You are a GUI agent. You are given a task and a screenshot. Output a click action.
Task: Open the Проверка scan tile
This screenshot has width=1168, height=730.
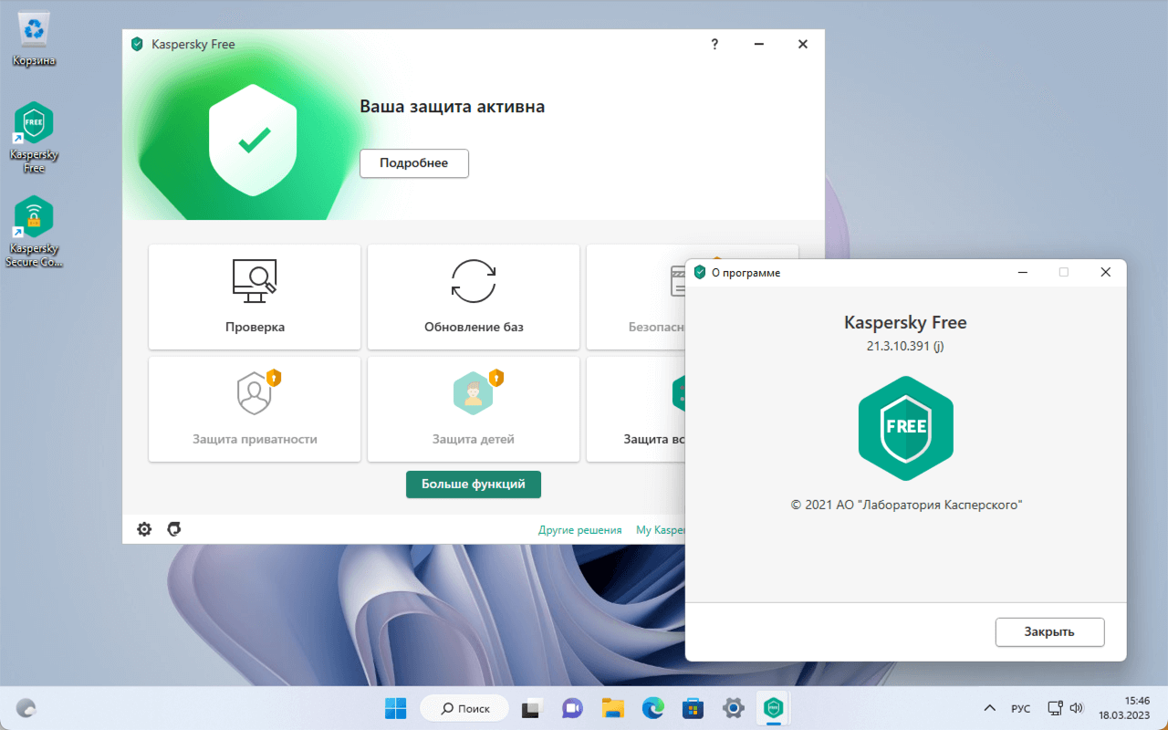point(255,297)
